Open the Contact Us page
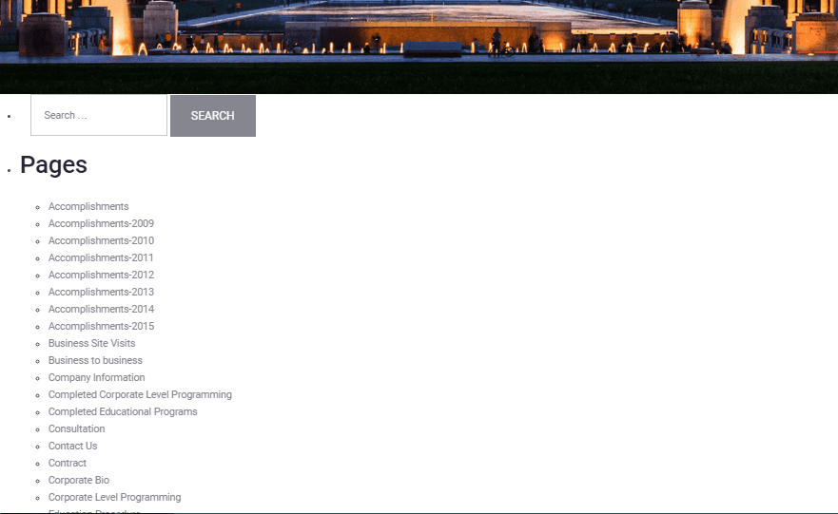Screen dimensions: 838x514 pyautogui.click(x=72, y=446)
